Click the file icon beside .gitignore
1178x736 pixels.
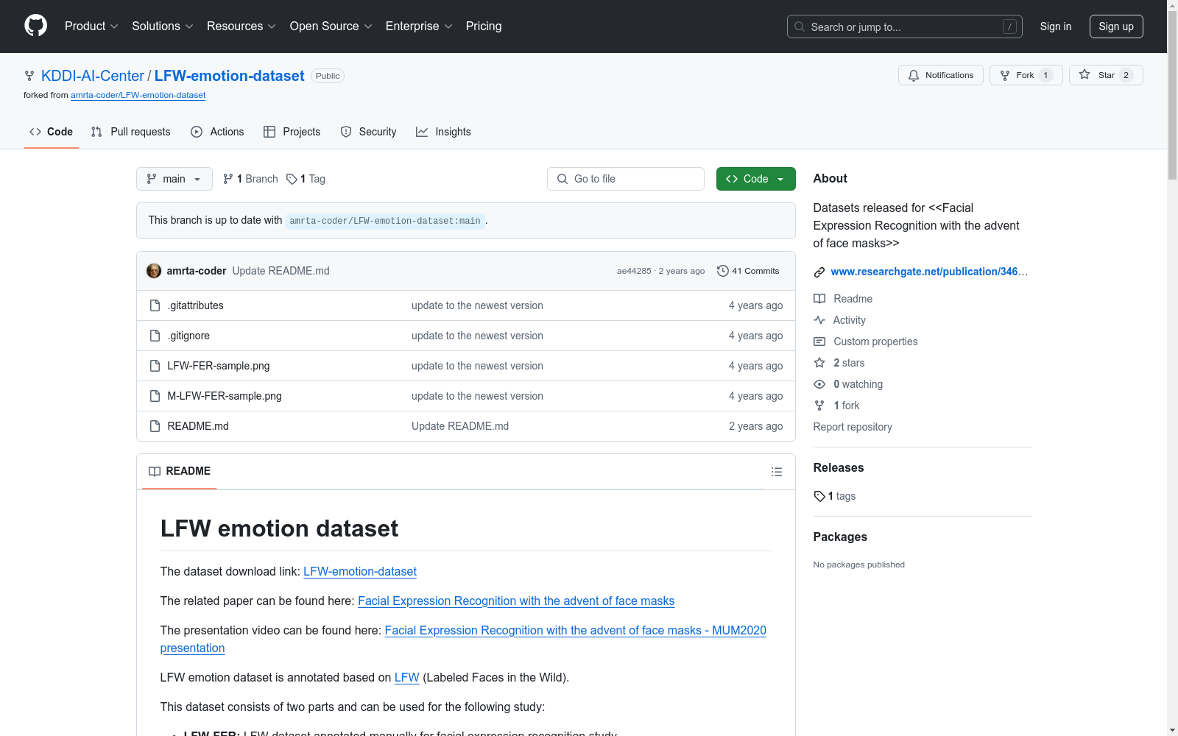tap(155, 336)
